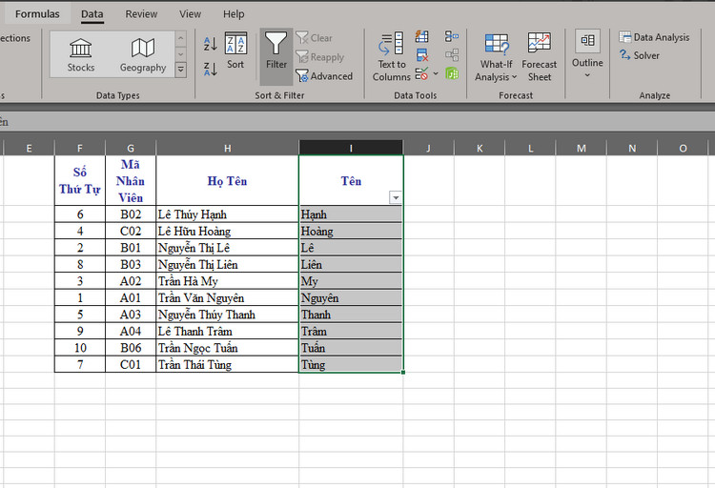Open the What-If Analysis menu
The height and width of the screenshot is (488, 715).
[496, 57]
